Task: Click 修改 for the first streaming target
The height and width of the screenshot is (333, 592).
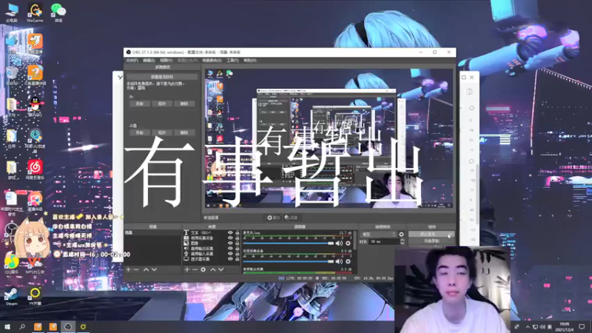Action: pyautogui.click(x=162, y=104)
